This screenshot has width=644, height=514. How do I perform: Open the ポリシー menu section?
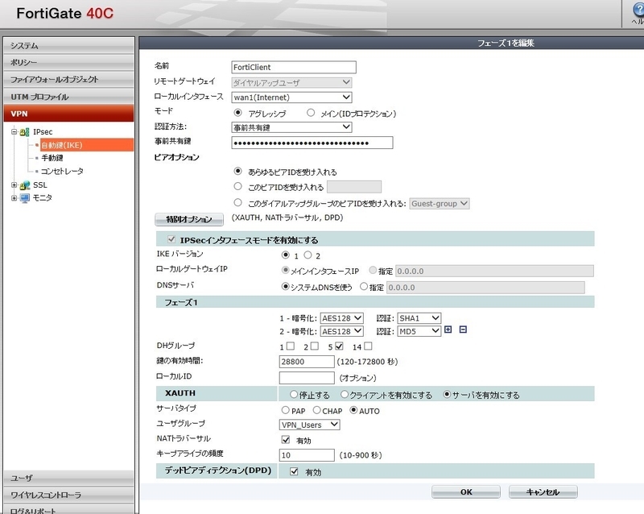(x=68, y=63)
